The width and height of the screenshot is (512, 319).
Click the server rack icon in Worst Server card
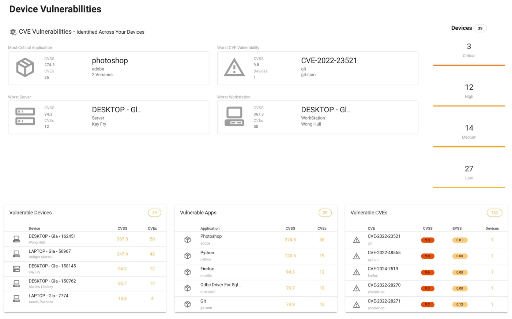(x=25, y=116)
